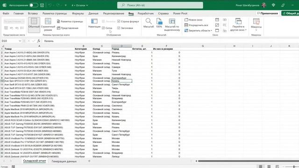299x168 pixels.
Task: Switch to the Главная tab
Action: (x=19, y=14)
